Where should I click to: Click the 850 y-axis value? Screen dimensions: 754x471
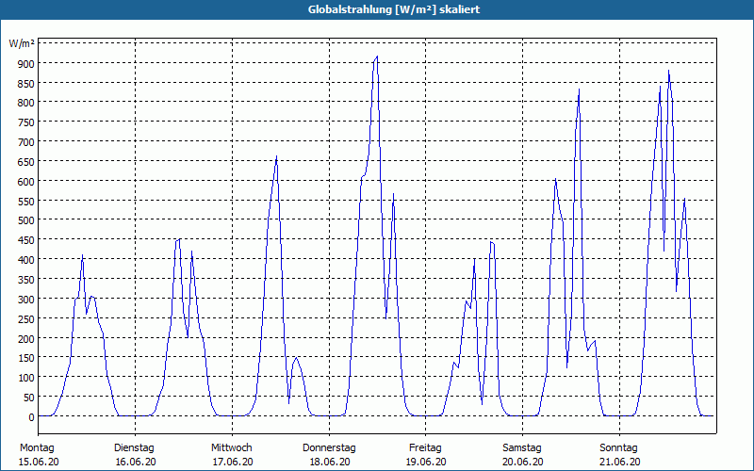tap(26, 84)
